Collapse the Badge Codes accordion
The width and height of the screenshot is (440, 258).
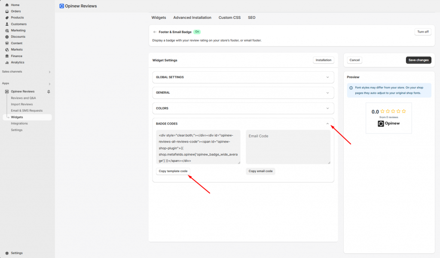327,124
